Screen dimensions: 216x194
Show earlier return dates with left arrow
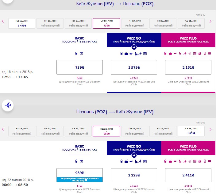(x=3, y=129)
